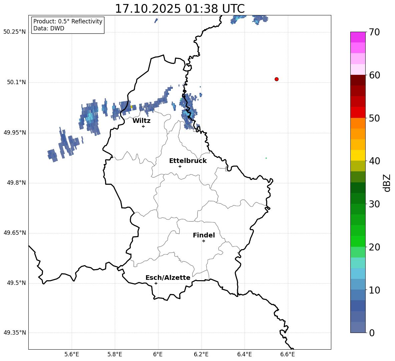
Task: Click the 49.8°N latitude label
Action: [16, 183]
